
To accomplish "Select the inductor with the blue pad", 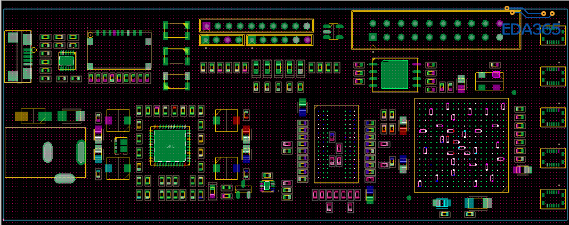I will tap(227, 168).
